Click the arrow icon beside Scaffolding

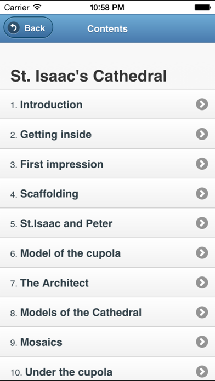(202, 193)
